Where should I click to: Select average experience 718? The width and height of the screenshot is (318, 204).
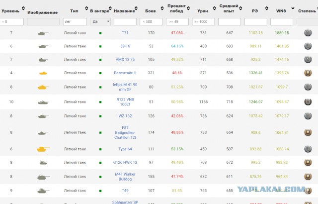tap(230, 102)
